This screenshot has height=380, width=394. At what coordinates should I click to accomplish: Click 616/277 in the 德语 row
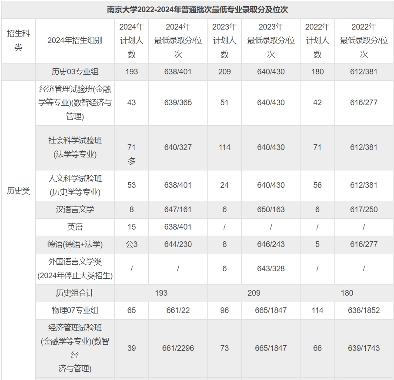click(364, 244)
